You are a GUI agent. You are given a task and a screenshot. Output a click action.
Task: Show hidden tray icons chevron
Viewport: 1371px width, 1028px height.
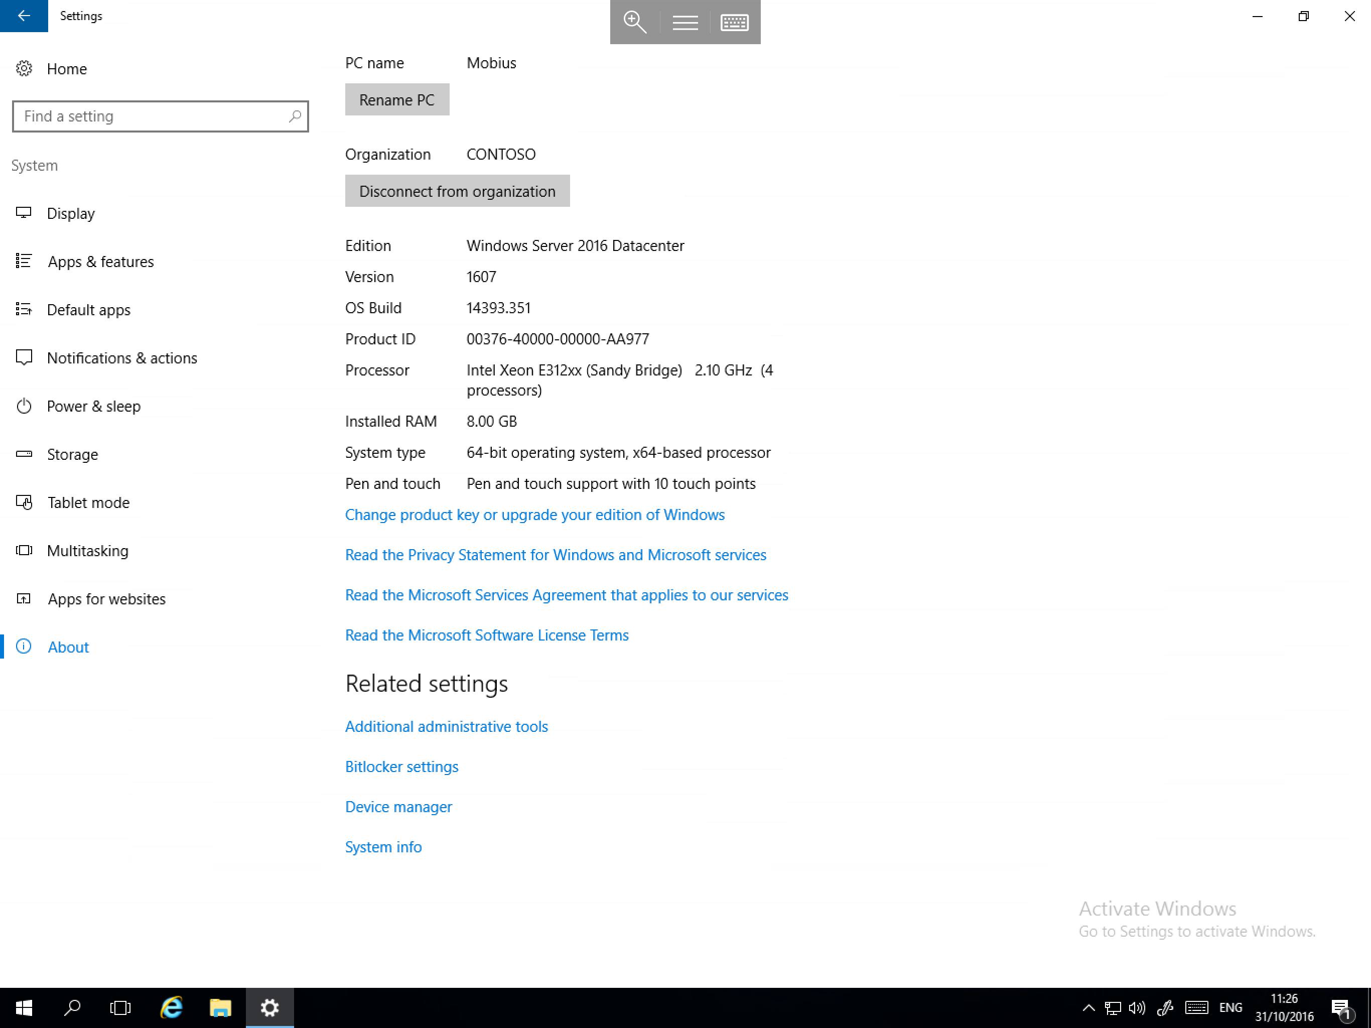tap(1088, 1007)
